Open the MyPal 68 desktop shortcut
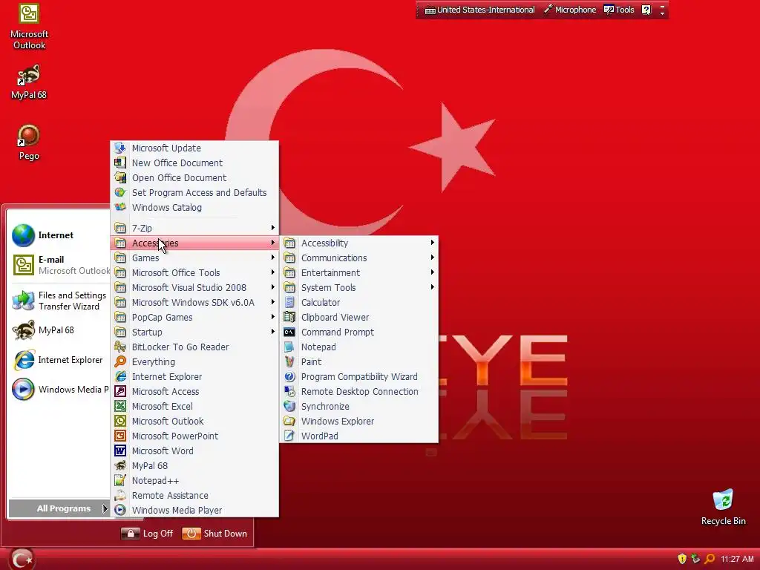The image size is (760, 570). click(29, 82)
